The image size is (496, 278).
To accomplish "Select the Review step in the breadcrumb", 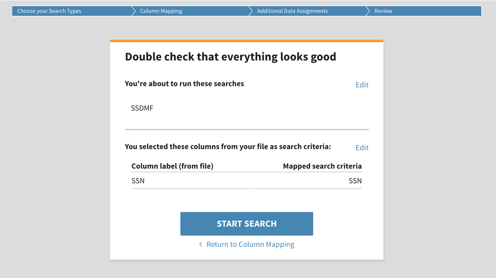I will pos(383,11).
